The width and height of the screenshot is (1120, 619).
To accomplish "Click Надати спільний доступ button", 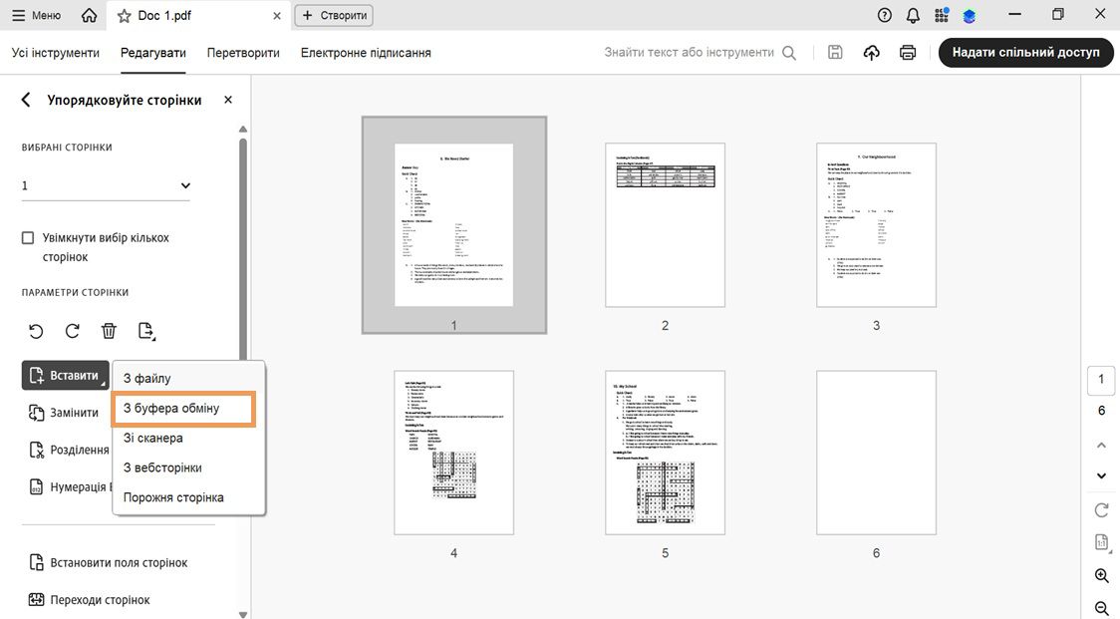I will (x=1025, y=52).
